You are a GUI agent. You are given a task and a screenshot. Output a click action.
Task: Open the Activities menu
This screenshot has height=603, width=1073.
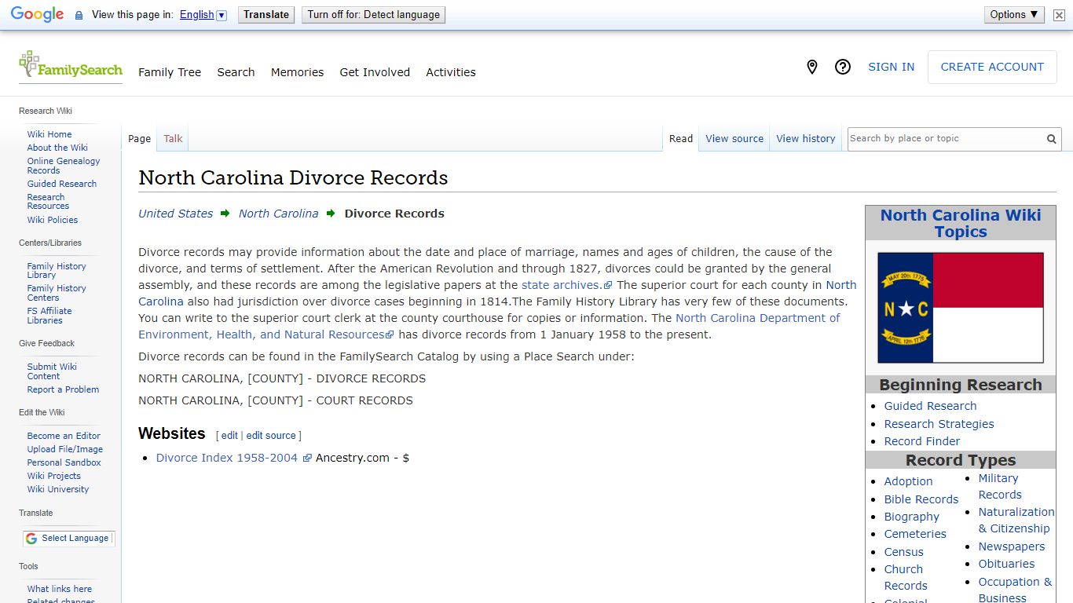451,72
